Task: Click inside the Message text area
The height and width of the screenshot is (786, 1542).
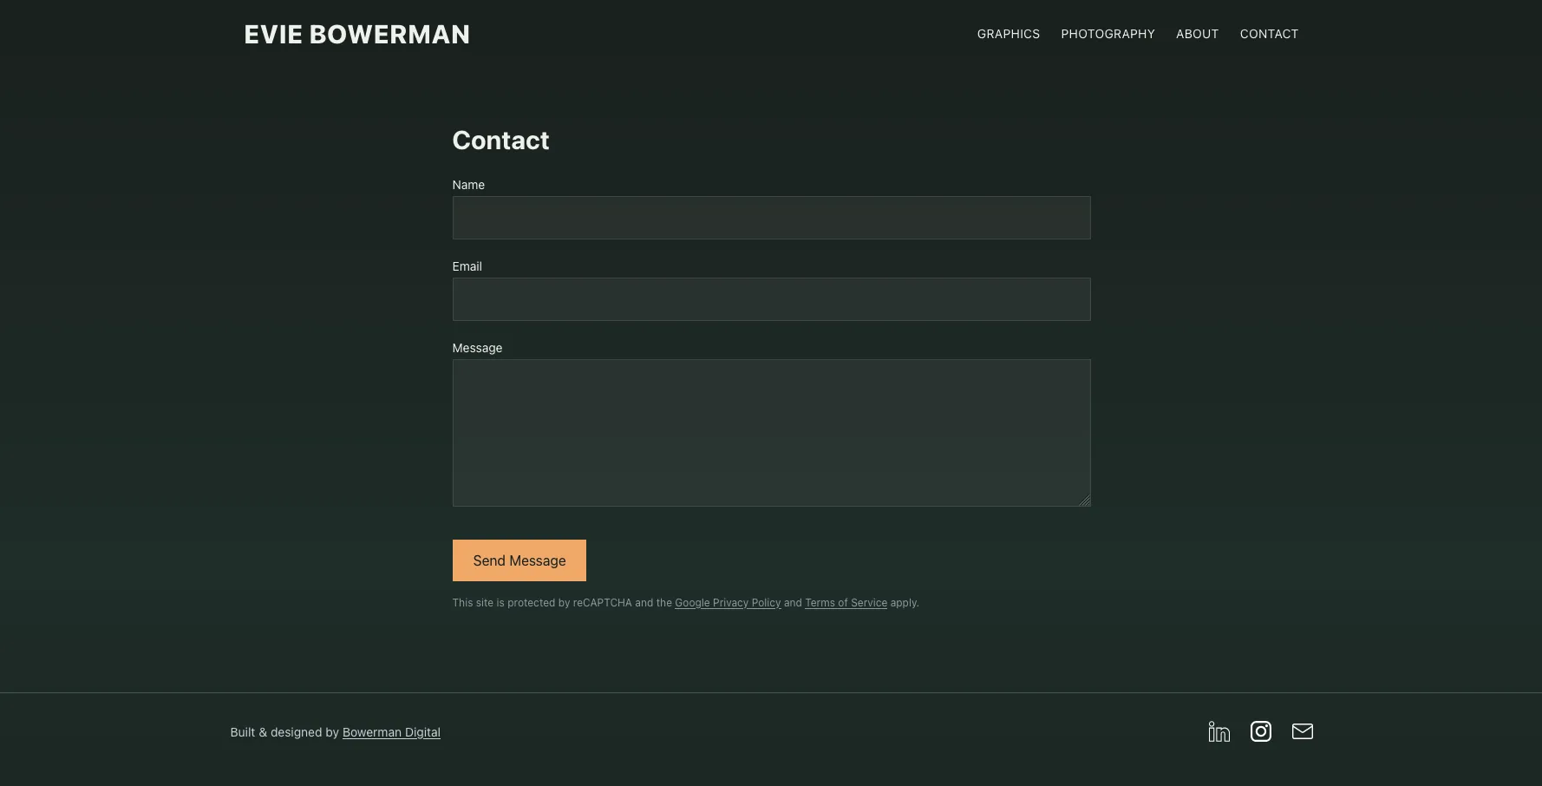Action: pos(771,432)
